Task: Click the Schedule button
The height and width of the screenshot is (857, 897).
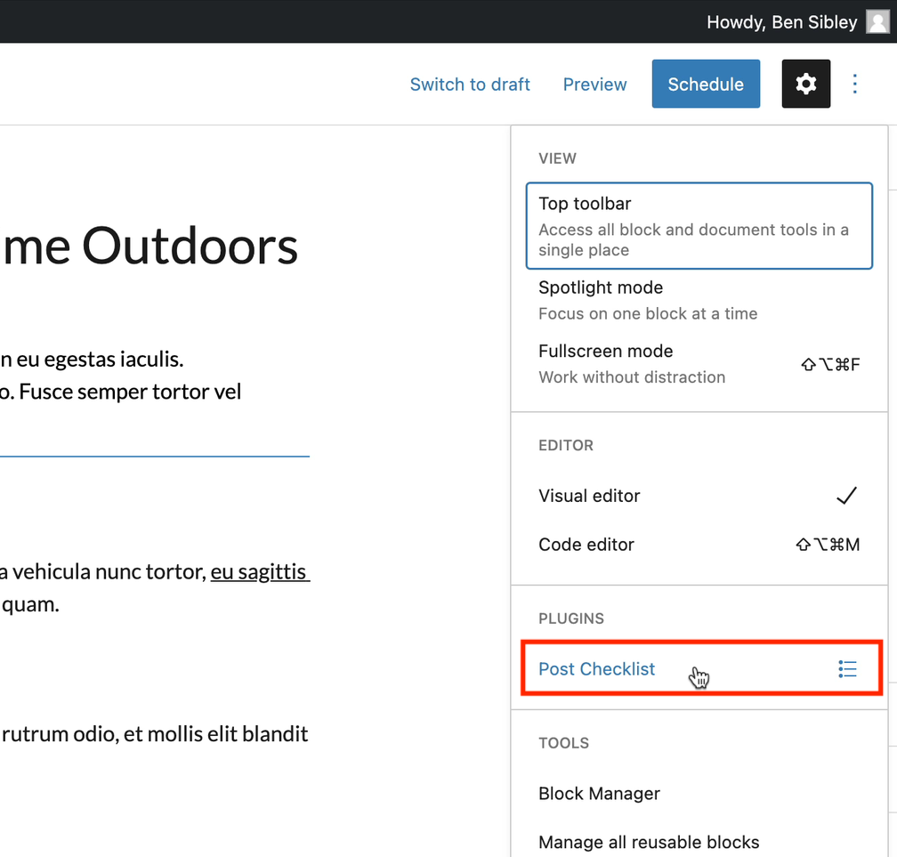Action: 706,84
